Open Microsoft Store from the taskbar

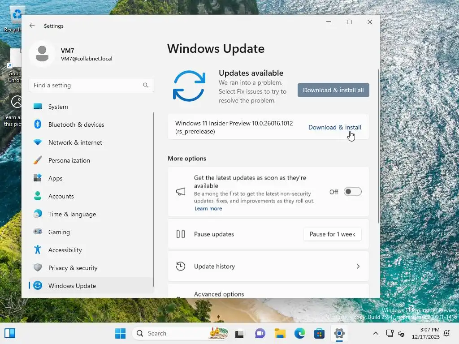tap(319, 333)
